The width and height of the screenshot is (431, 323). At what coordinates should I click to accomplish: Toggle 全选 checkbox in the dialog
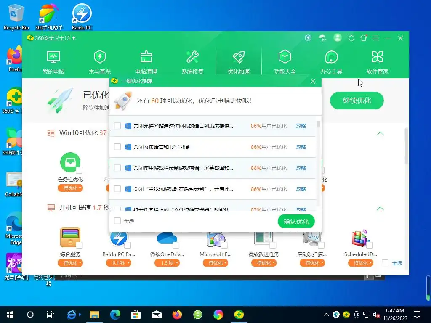click(x=117, y=221)
